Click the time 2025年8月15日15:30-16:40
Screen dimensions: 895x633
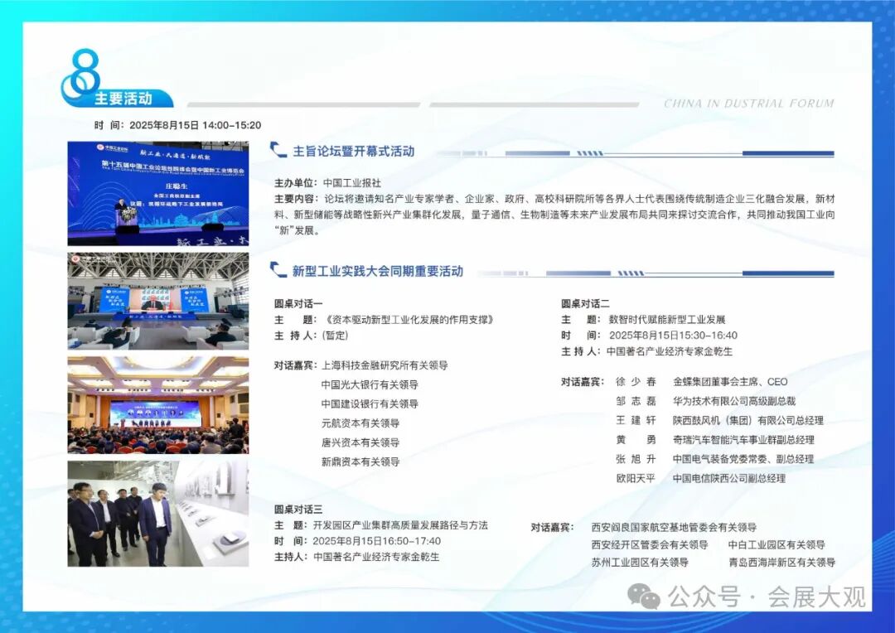pos(673,336)
